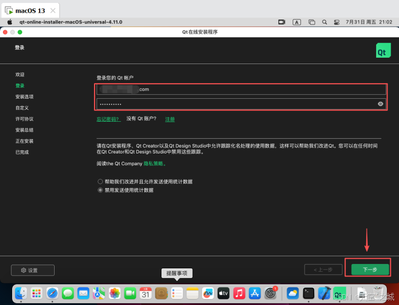Open the Apple menu

pos(10,22)
